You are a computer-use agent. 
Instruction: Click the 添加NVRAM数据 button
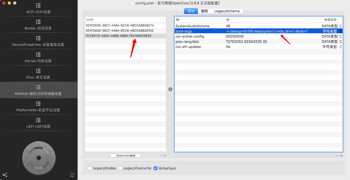point(126,156)
